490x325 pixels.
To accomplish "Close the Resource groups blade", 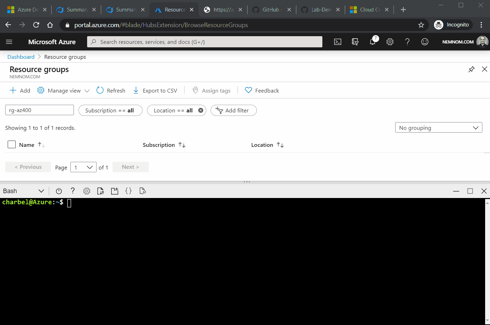I will tap(484, 69).
